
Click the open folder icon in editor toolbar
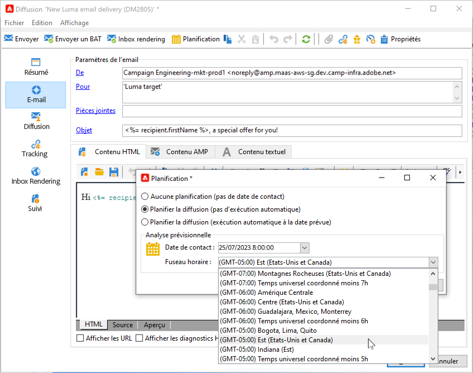99,172
